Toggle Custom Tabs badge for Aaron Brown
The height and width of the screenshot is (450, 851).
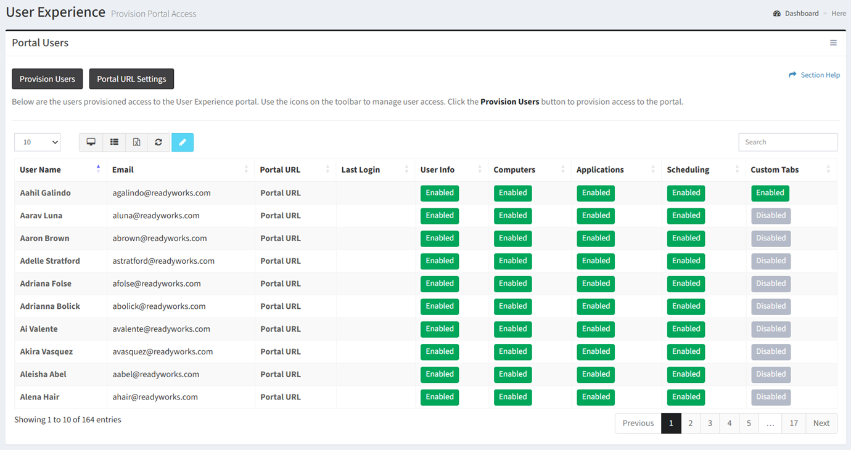click(x=771, y=239)
